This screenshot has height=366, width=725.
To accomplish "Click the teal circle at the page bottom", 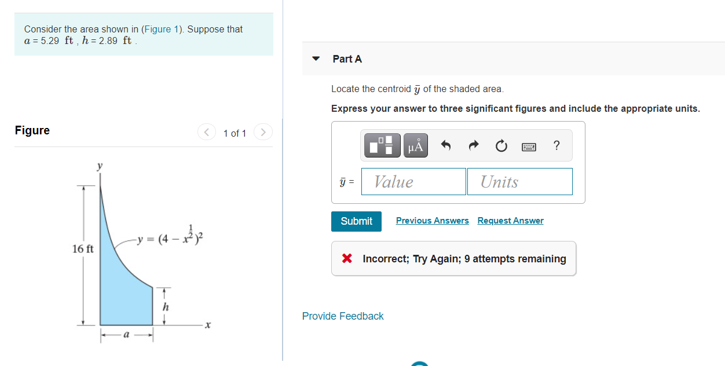I will [419, 364].
